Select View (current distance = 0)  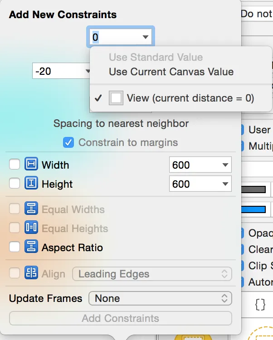click(190, 98)
